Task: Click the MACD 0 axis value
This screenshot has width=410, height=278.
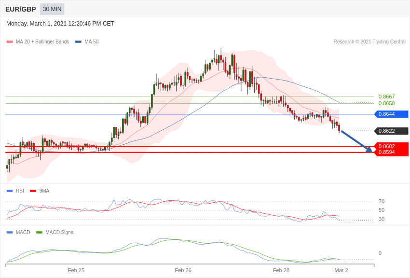Action: click(380, 253)
